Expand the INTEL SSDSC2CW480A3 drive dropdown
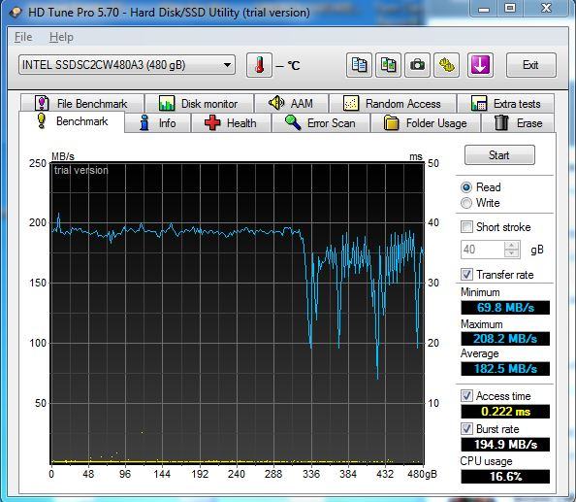The width and height of the screenshot is (576, 502). pyautogui.click(x=227, y=65)
